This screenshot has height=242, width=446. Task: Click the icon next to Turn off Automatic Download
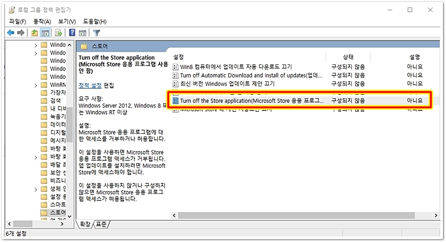click(x=175, y=75)
